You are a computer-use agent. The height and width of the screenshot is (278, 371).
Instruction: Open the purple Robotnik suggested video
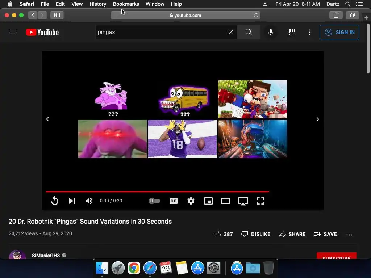pos(112,99)
